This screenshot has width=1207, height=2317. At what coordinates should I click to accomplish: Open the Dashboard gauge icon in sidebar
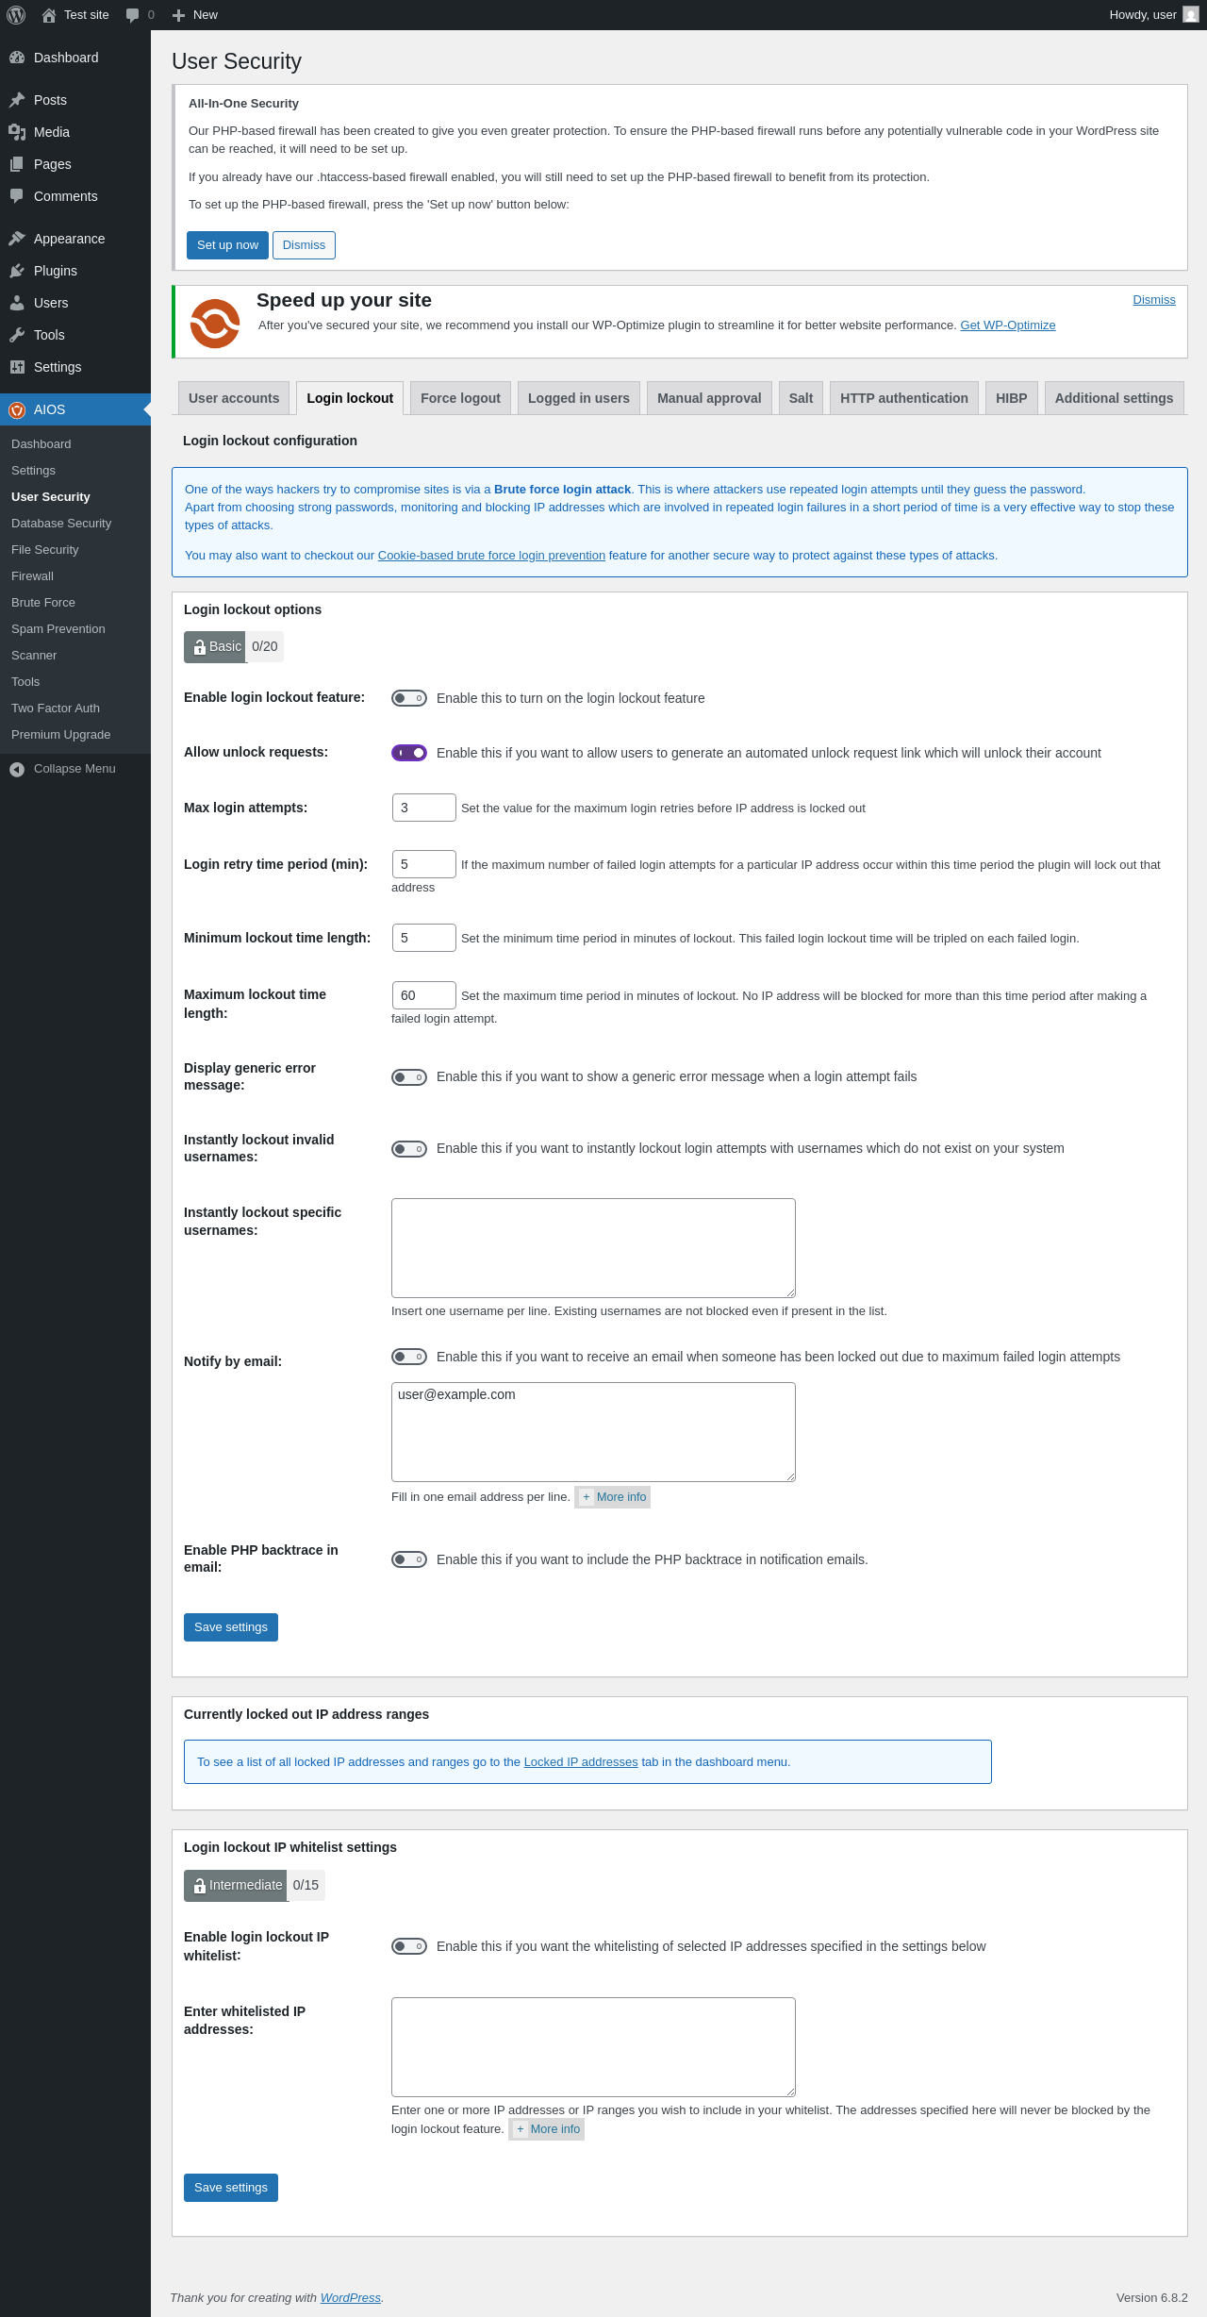tap(17, 58)
